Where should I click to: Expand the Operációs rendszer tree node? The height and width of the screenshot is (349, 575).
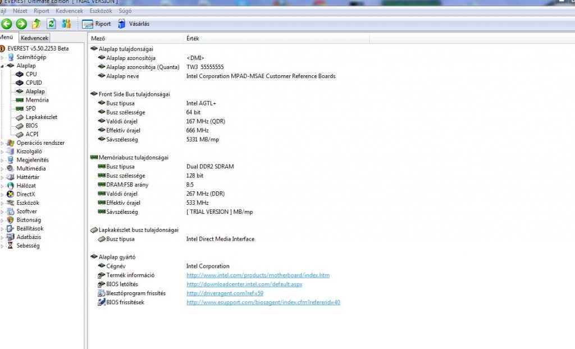pyautogui.click(x=2, y=143)
